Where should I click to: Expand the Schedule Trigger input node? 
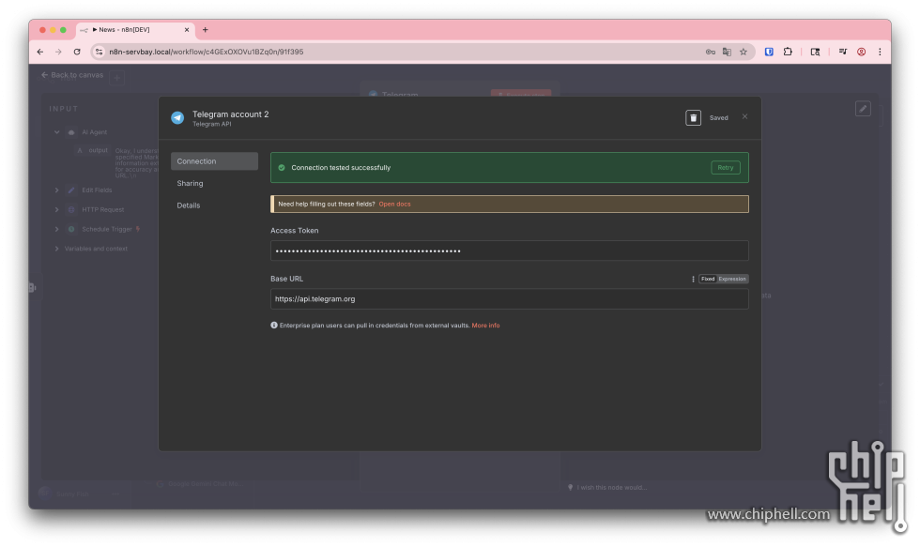point(57,229)
